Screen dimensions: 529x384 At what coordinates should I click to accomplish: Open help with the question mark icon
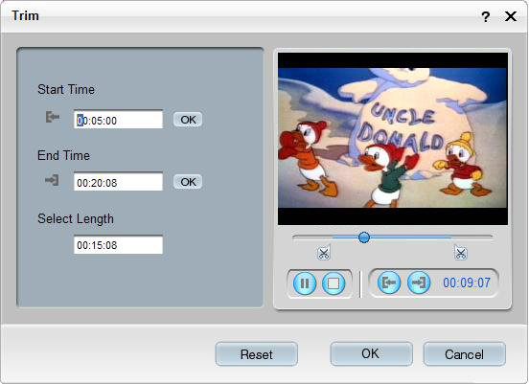486,16
